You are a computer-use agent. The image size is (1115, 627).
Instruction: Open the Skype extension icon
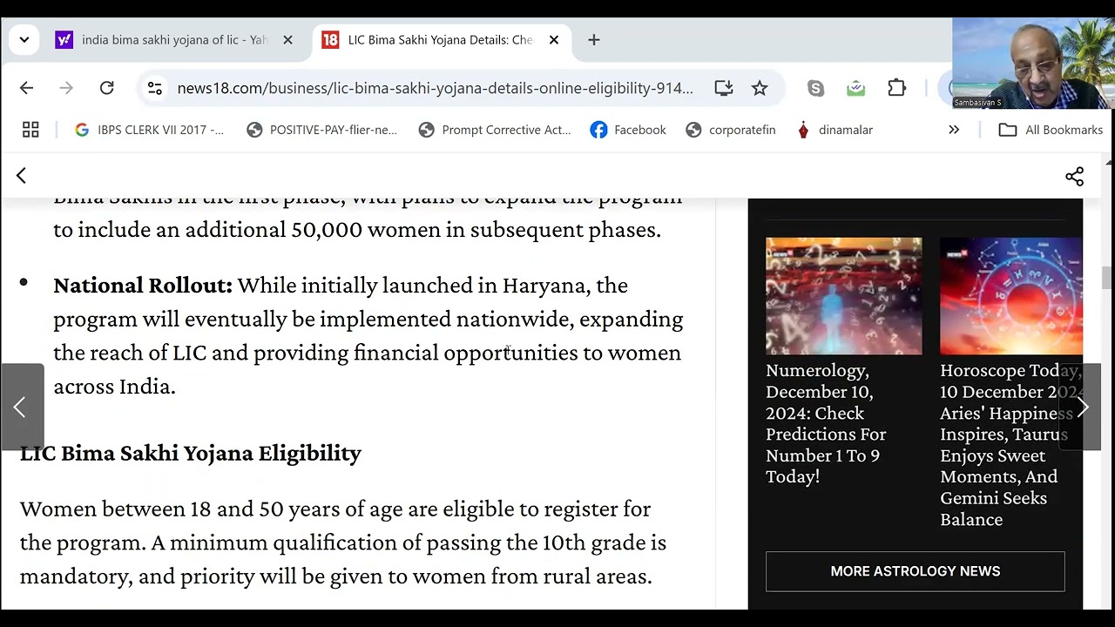[x=815, y=88]
